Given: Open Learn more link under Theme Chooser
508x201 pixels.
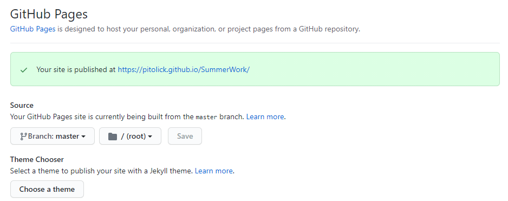Looking at the screenshot, I should pyautogui.click(x=213, y=171).
